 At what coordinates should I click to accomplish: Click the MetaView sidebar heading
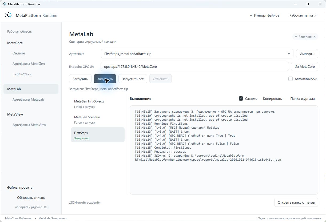tap(15, 114)
